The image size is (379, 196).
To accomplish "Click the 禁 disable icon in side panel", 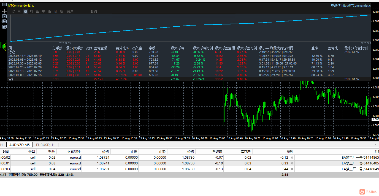I will (4, 21).
